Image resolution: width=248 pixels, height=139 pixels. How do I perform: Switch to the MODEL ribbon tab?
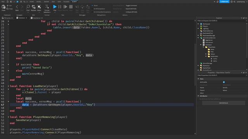coord(39,2)
